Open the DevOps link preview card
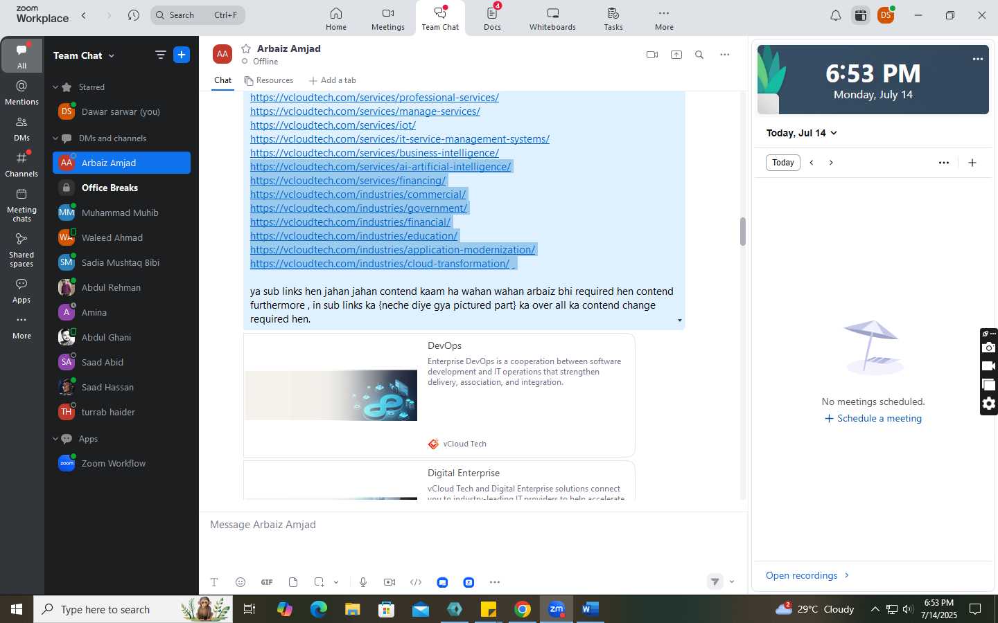 click(x=439, y=395)
